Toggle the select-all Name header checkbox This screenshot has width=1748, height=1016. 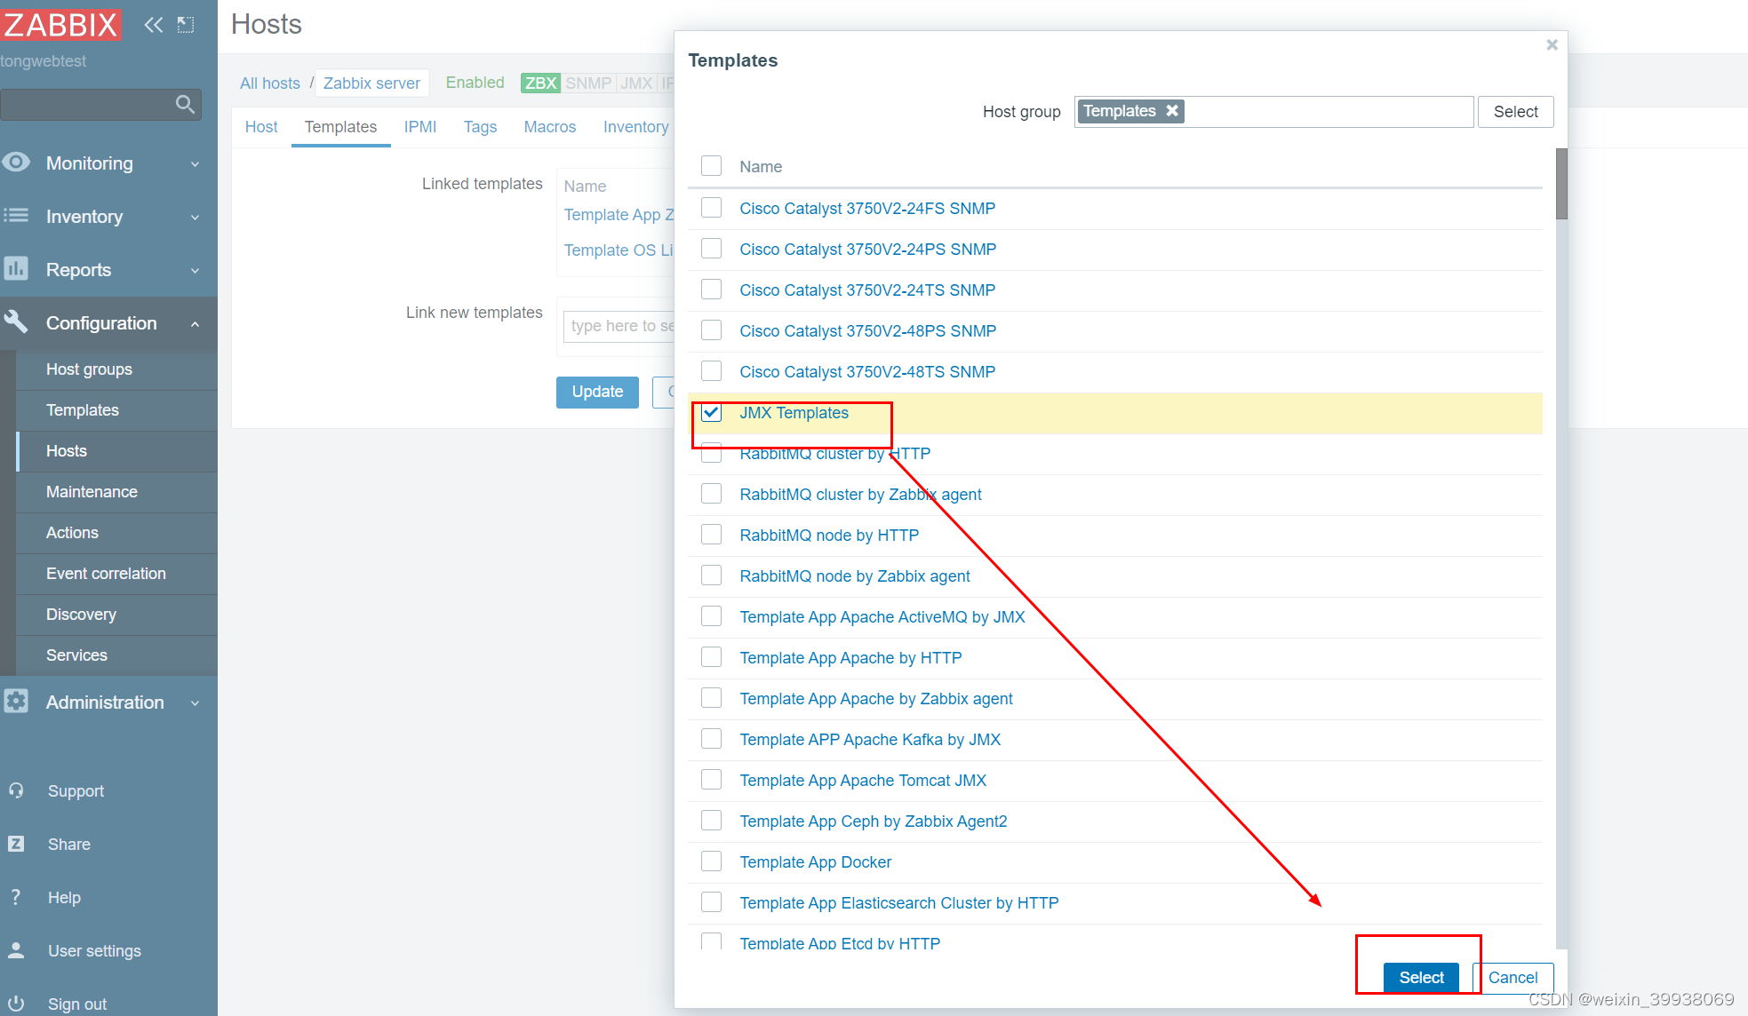pyautogui.click(x=711, y=166)
